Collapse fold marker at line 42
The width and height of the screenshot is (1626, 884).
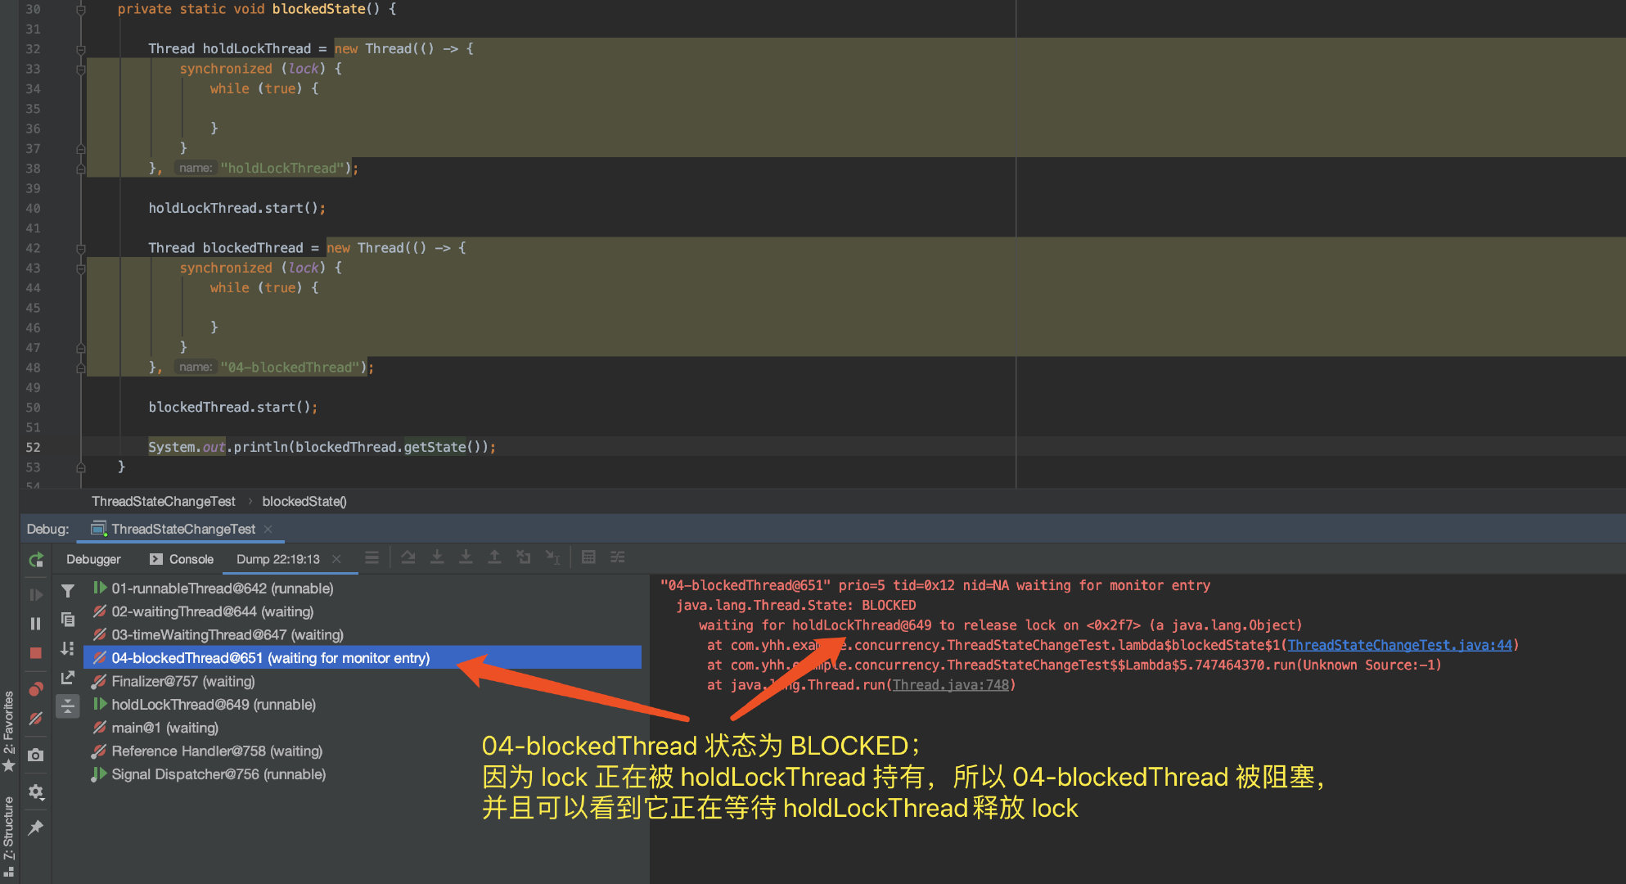(x=80, y=248)
